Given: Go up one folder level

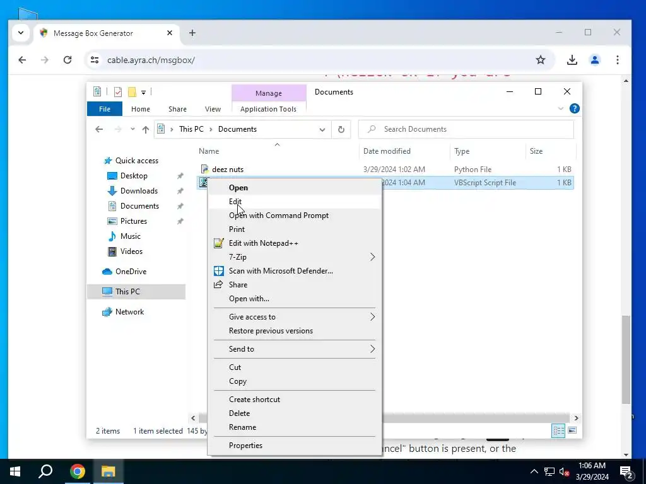Looking at the screenshot, I should click(146, 129).
